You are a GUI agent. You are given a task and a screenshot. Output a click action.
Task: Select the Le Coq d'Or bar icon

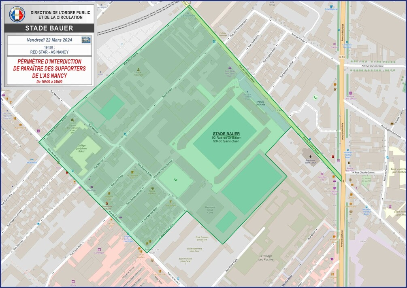[111, 220]
